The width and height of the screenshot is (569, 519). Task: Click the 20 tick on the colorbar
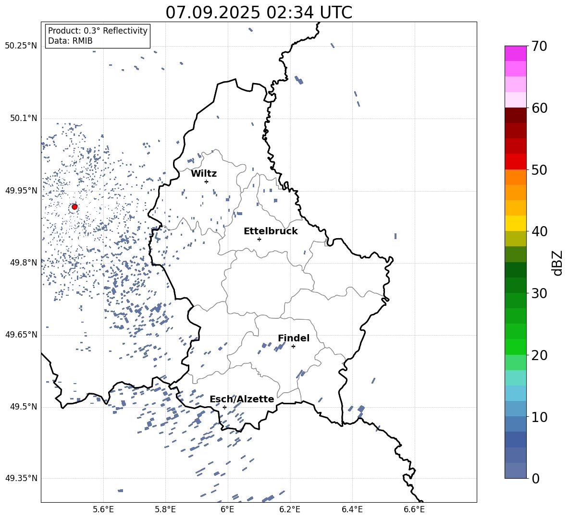(x=539, y=355)
